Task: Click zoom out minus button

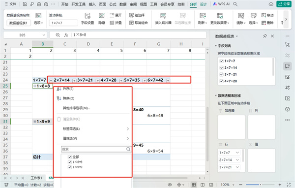Action: pos(240,185)
